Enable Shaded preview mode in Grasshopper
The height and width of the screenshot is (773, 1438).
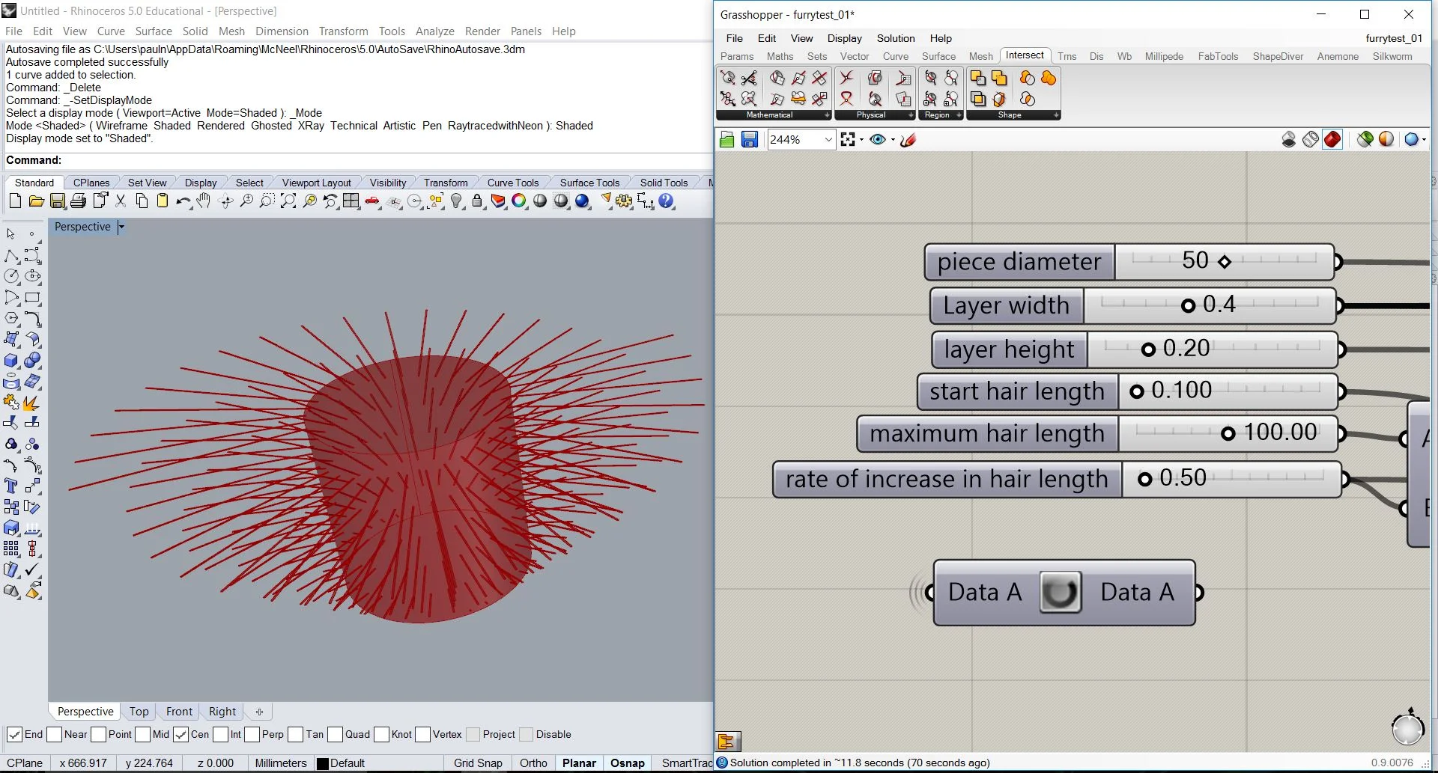point(1332,139)
